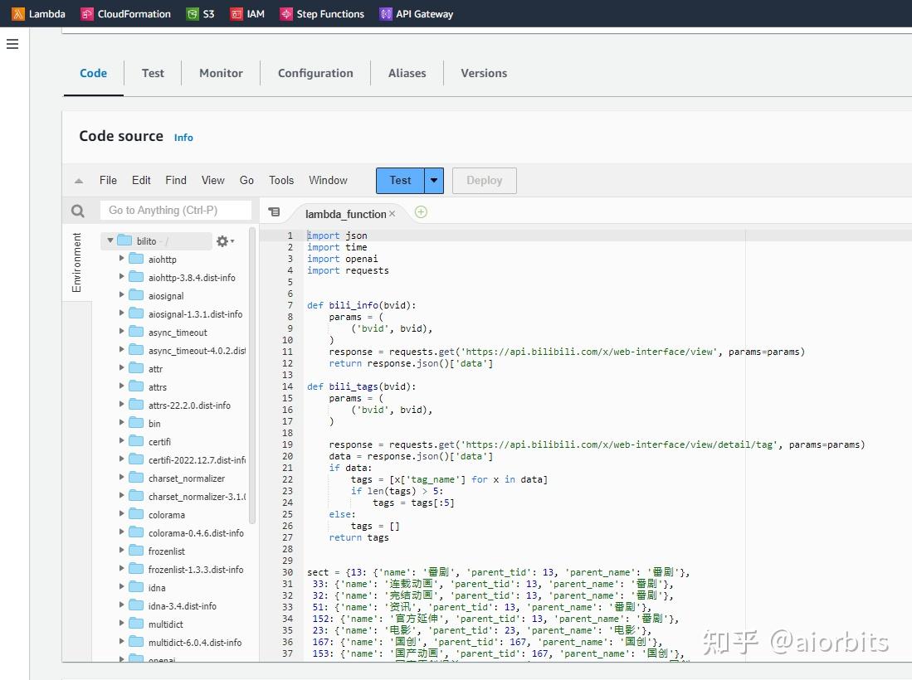Open the View menu
The height and width of the screenshot is (680, 912).
(x=212, y=180)
